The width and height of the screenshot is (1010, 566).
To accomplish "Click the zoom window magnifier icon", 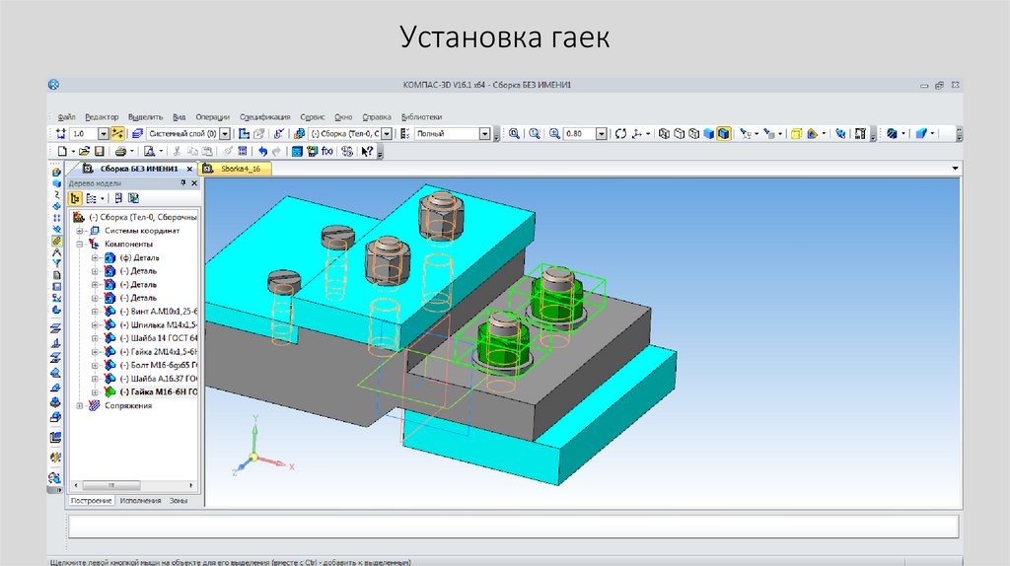I will click(x=514, y=133).
